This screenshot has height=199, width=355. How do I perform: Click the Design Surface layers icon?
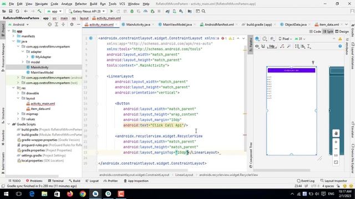pyautogui.click(x=257, y=39)
